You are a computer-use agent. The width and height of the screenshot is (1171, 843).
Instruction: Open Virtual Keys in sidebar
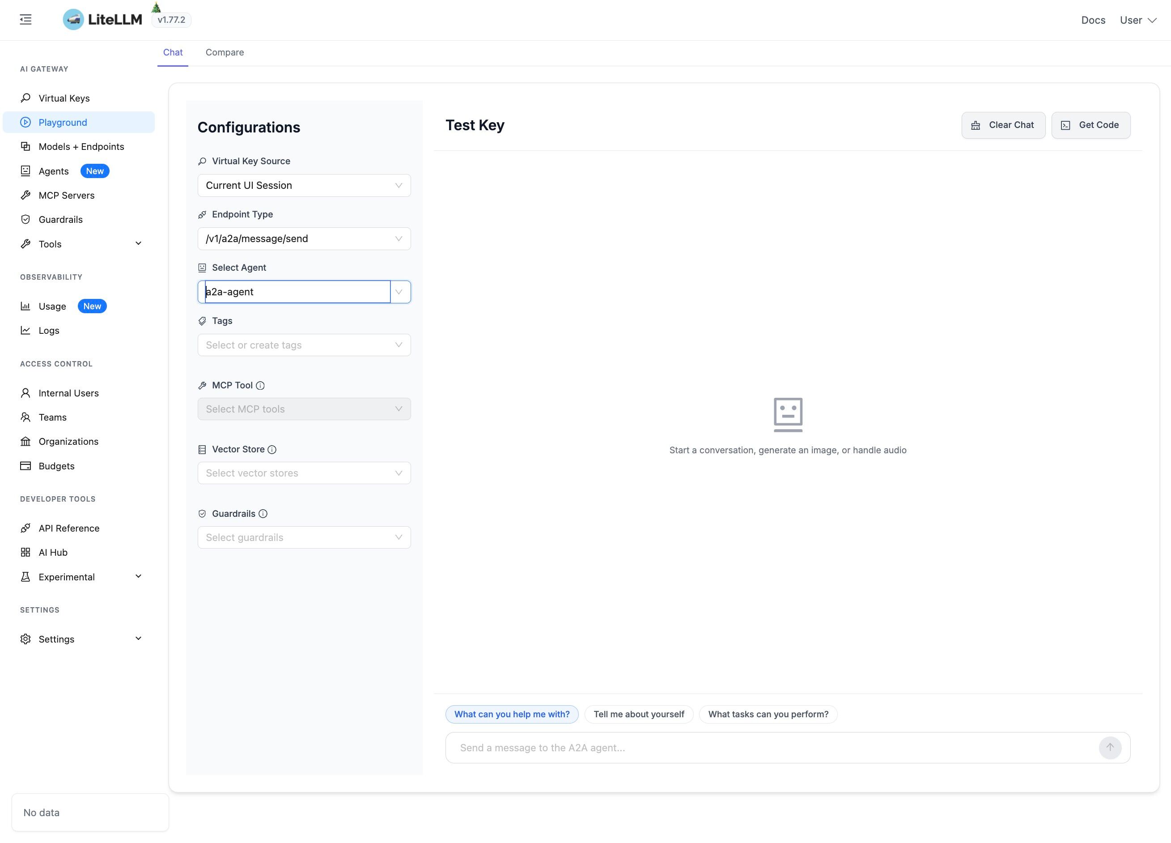[64, 98]
